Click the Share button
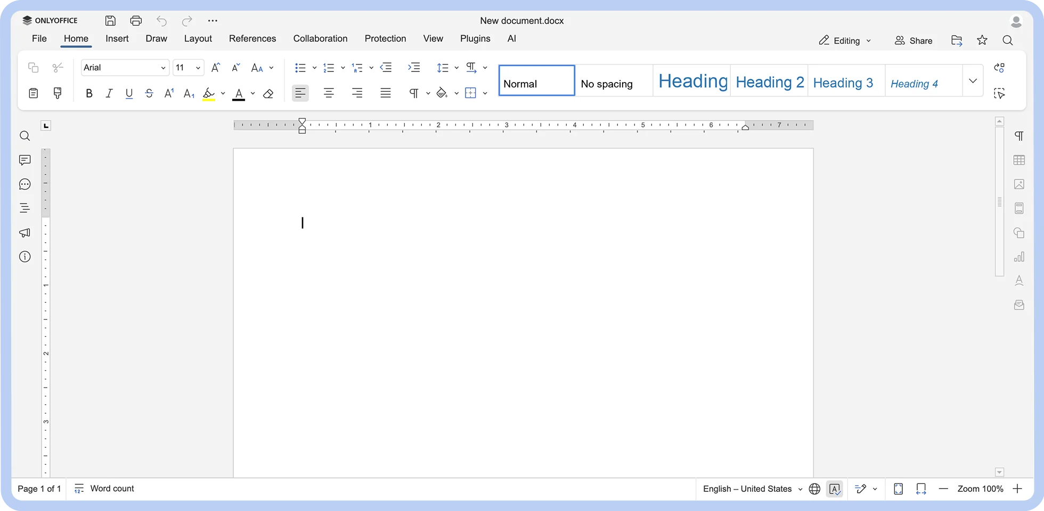1044x511 pixels. (x=913, y=40)
